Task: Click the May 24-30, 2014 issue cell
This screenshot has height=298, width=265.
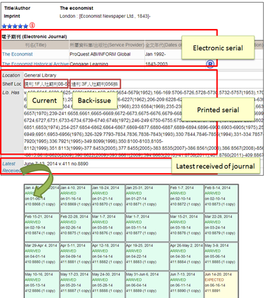Action: pyautogui.click(x=108, y=285)
